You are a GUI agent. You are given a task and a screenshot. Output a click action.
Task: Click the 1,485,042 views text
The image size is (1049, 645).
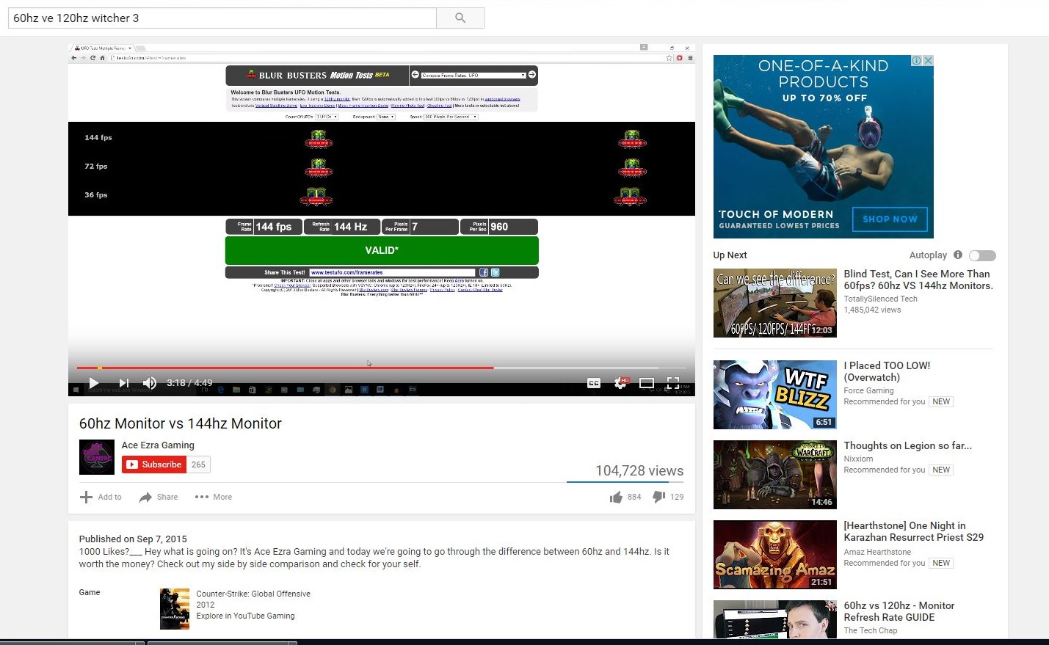pyautogui.click(x=872, y=310)
